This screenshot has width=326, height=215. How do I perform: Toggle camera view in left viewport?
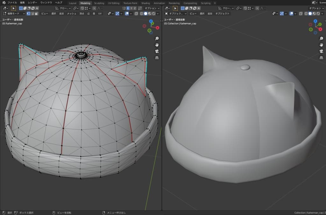pyautogui.click(x=157, y=51)
